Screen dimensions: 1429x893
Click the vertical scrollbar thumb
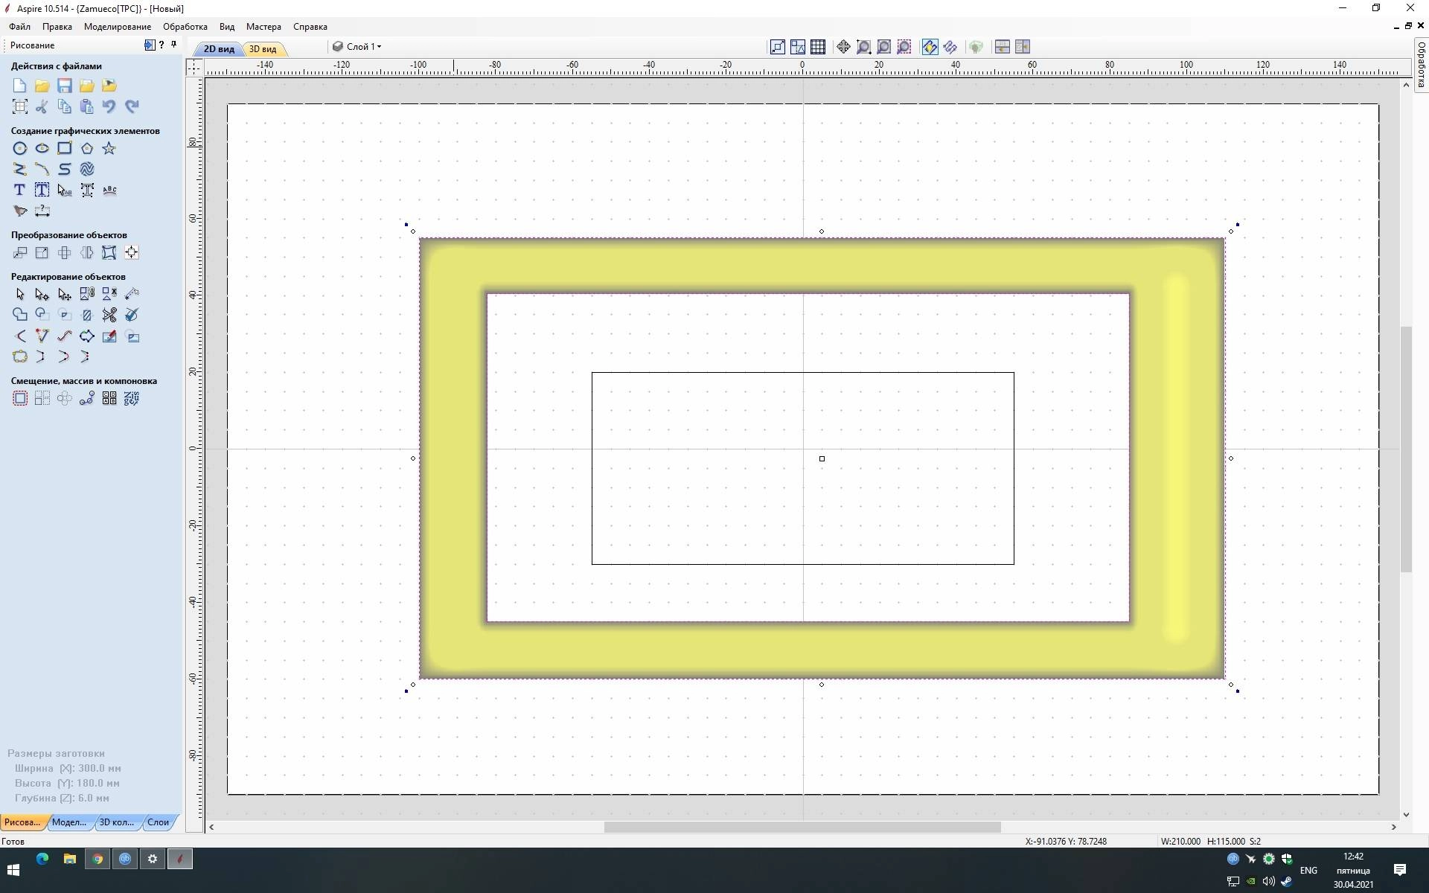1406,449
